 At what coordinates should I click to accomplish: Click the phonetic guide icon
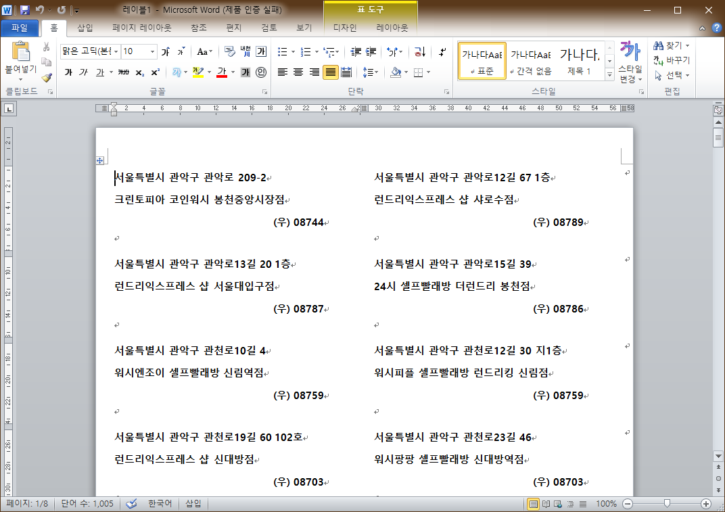[245, 51]
